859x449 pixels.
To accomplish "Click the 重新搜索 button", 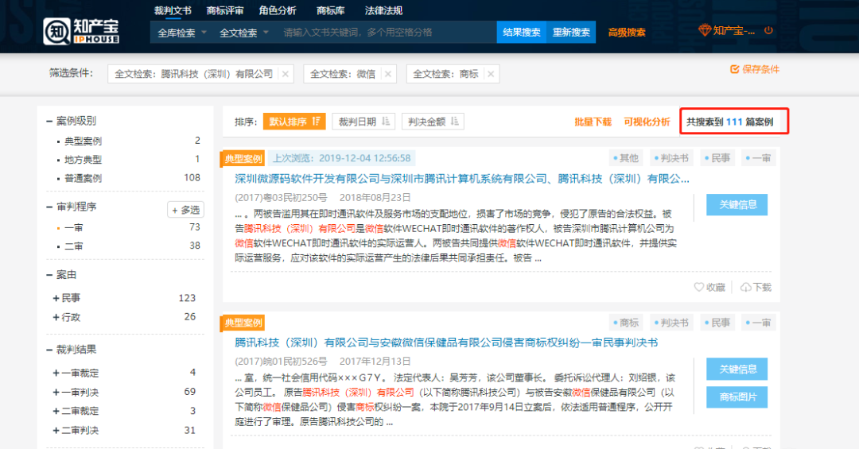I will pyautogui.click(x=571, y=33).
